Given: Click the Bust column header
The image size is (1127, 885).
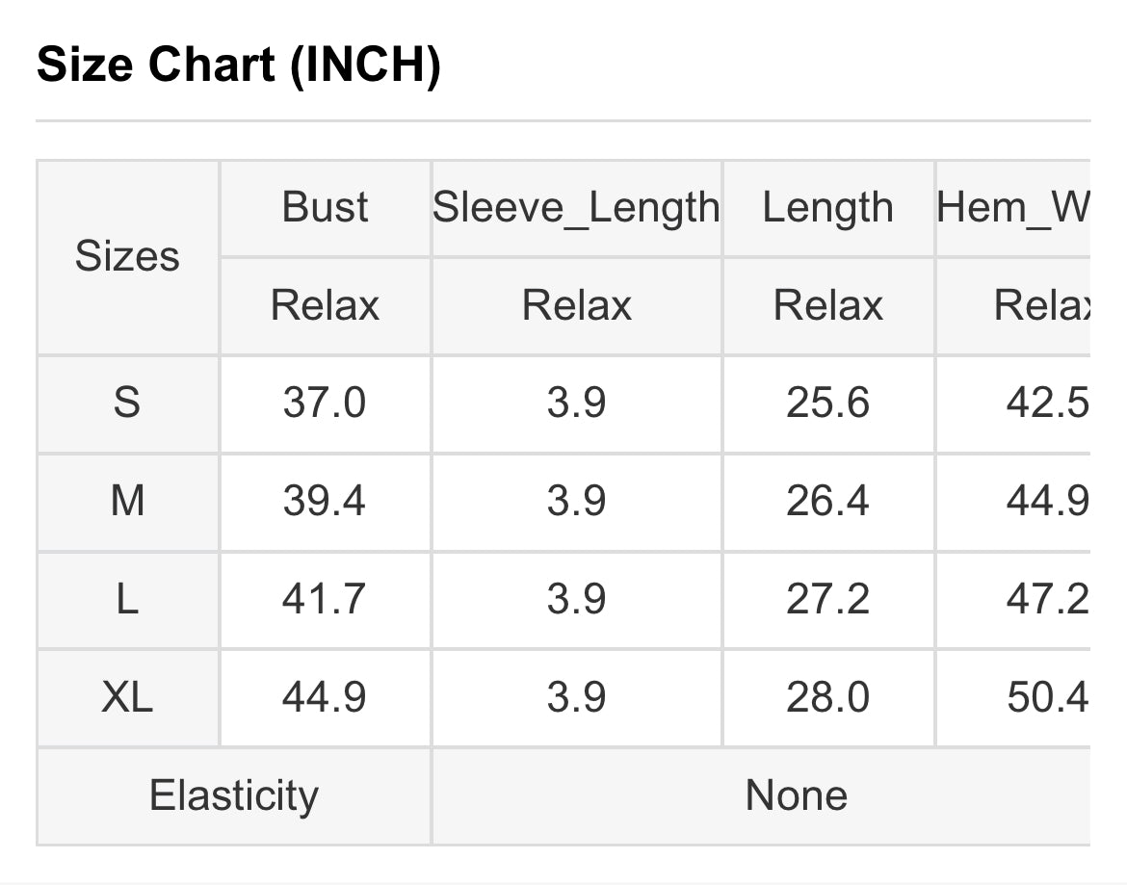Looking at the screenshot, I should pos(325,208).
